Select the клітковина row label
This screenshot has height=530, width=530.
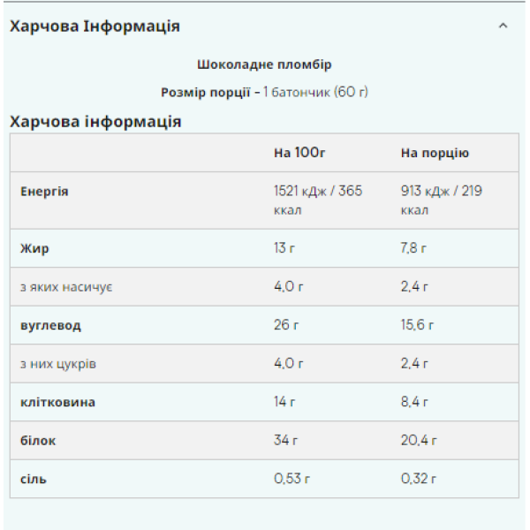57,402
